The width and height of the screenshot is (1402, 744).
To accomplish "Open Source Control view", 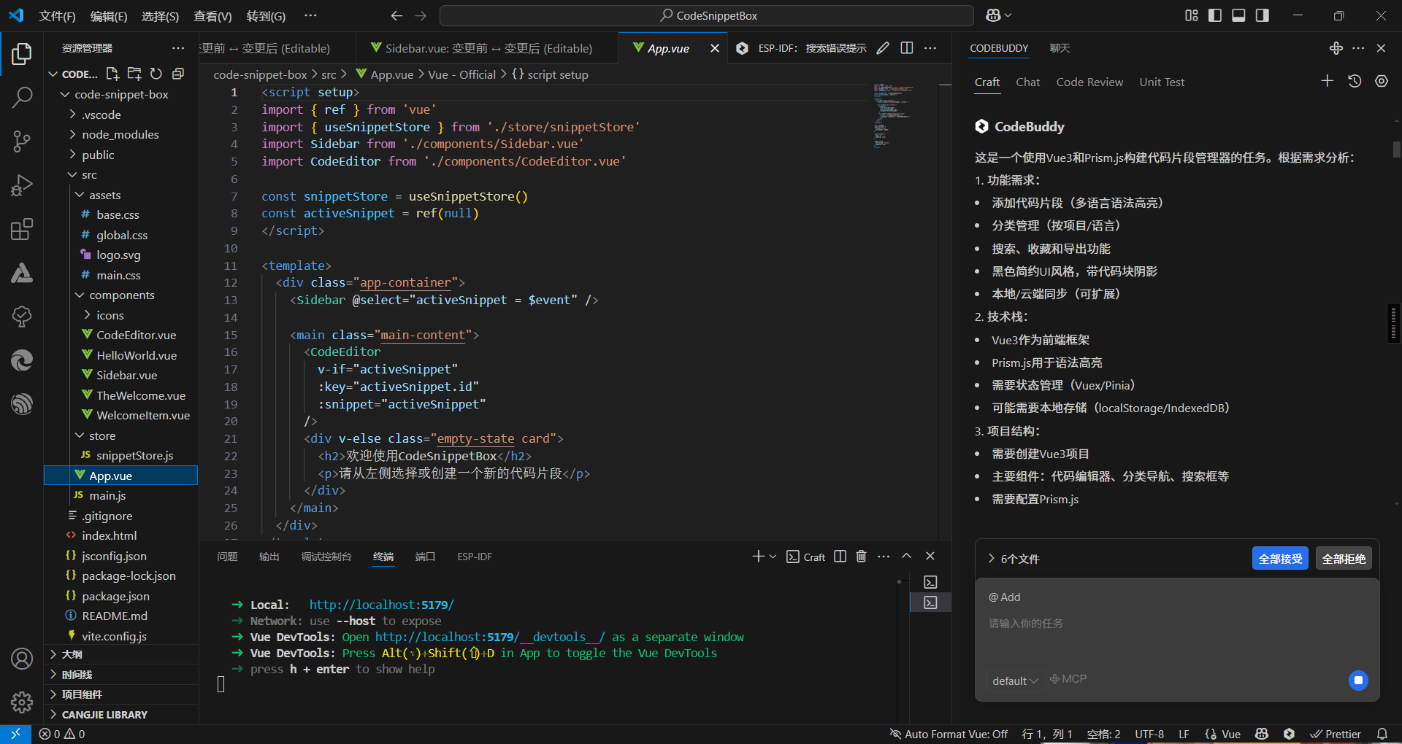I will click(x=22, y=142).
